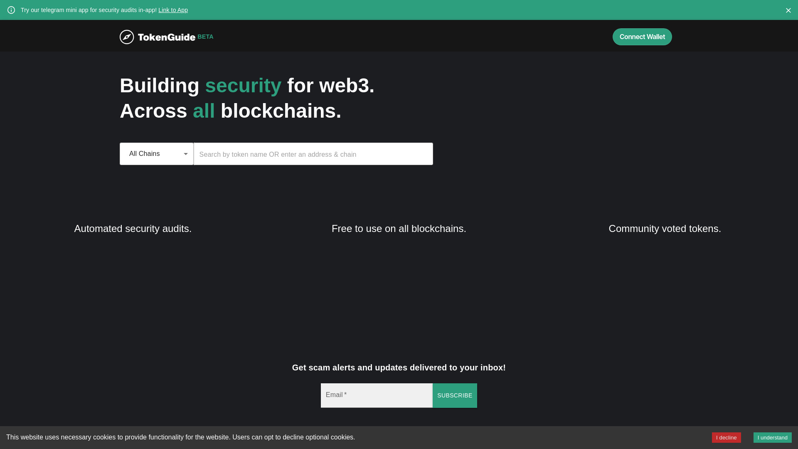This screenshot has width=798, height=449.
Task: Click the BETA badge icon
Action: 206,36
